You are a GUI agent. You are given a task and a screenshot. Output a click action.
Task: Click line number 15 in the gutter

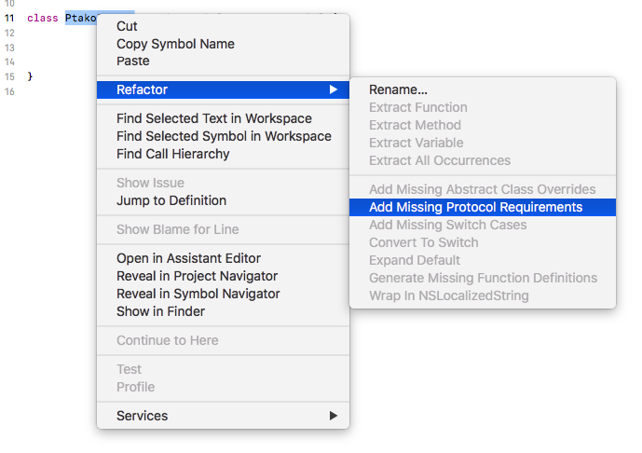tap(9, 76)
